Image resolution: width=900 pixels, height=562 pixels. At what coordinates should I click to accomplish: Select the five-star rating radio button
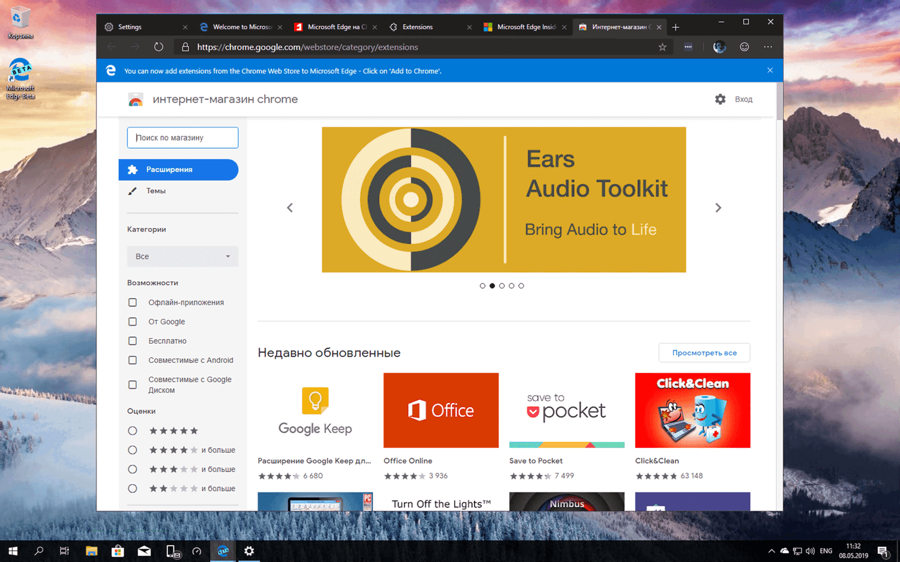pos(133,431)
